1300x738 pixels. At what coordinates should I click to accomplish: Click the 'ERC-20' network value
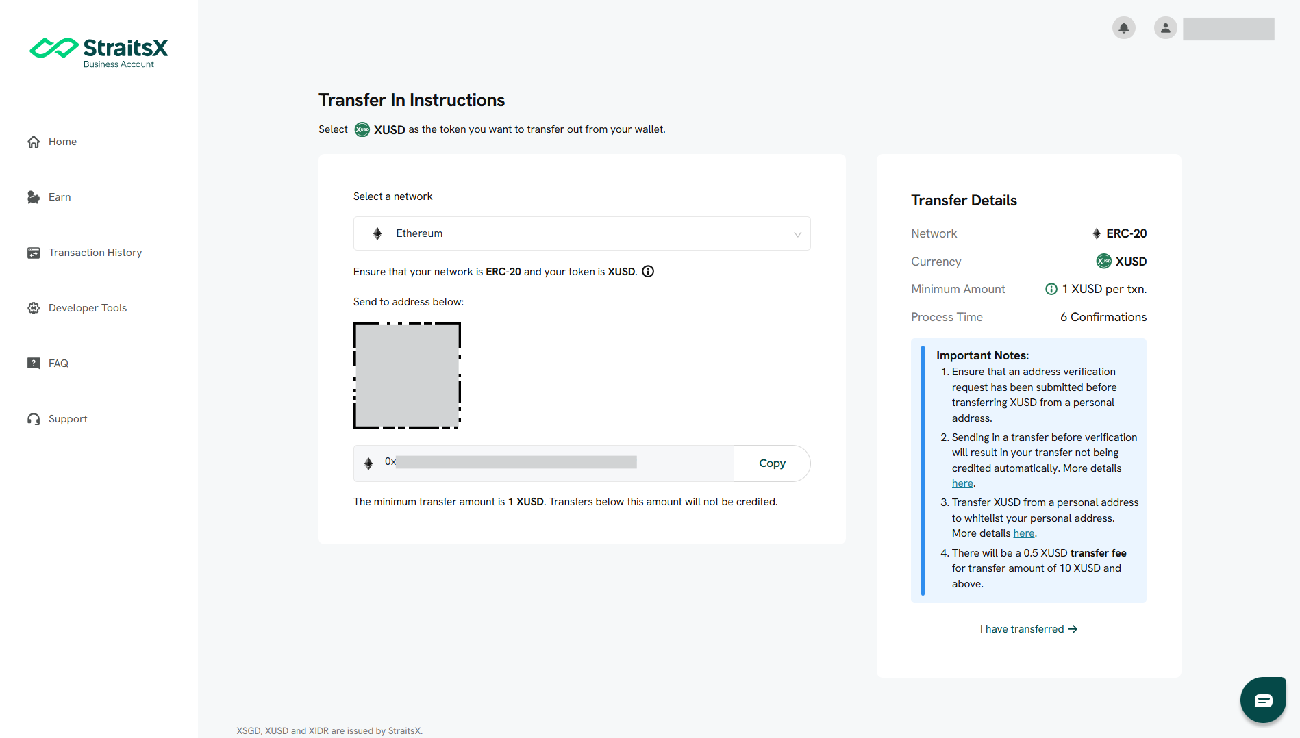pos(1126,233)
